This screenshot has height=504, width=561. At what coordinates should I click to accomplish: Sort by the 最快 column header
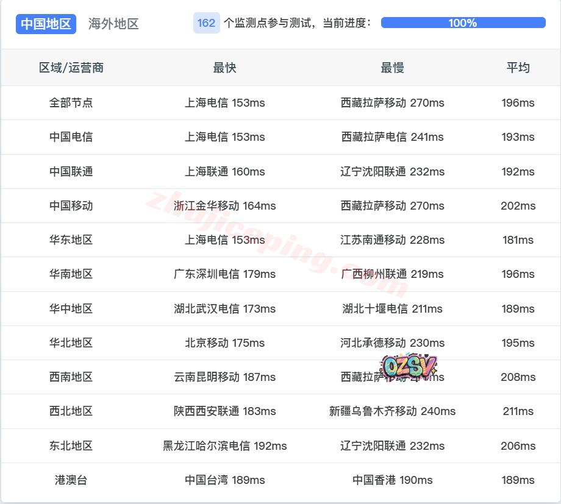point(224,68)
